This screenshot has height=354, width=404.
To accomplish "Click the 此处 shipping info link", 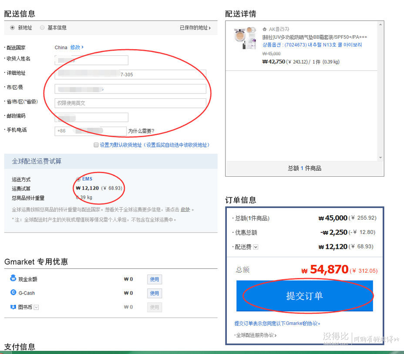I will [185, 210].
